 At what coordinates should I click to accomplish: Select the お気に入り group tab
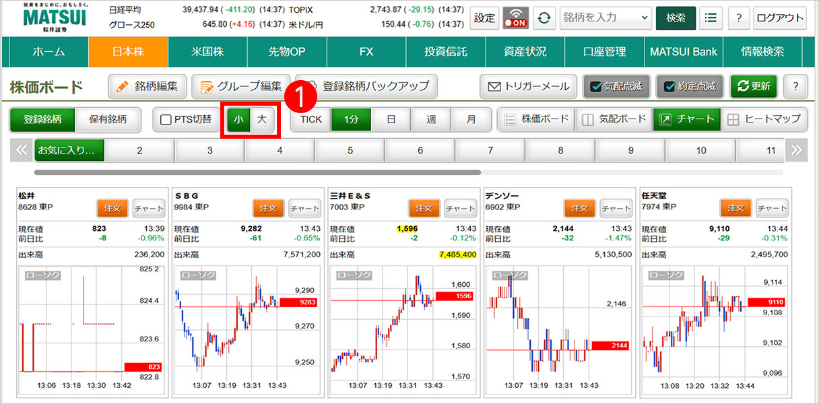point(69,150)
